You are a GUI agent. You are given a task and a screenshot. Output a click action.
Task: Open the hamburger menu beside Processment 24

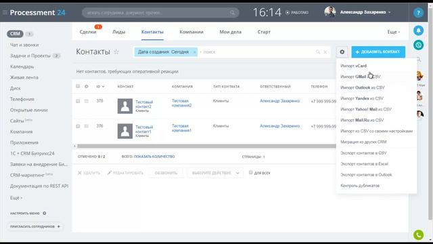(5, 12)
